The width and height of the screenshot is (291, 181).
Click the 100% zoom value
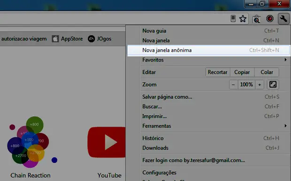[x=246, y=85]
